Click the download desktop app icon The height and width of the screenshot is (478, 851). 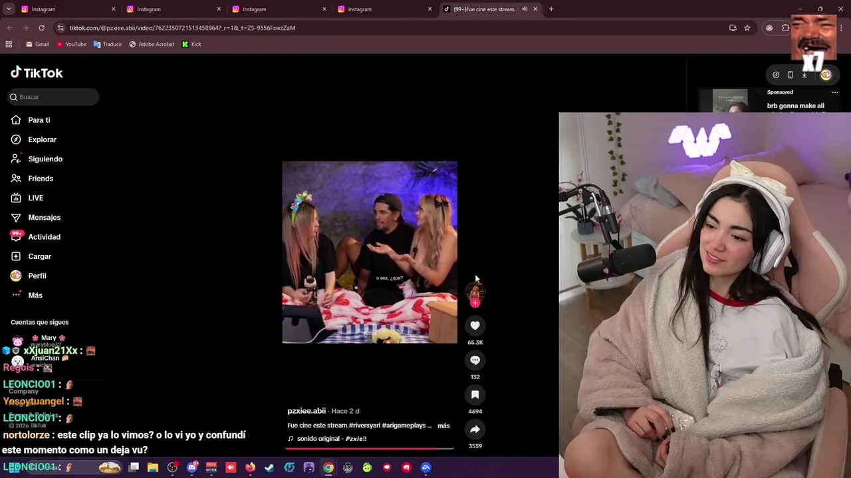[804, 75]
